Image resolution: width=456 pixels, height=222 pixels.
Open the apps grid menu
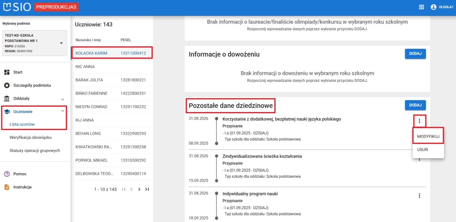click(421, 7)
